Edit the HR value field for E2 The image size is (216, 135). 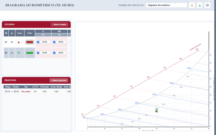pyautogui.click(x=61, y=53)
